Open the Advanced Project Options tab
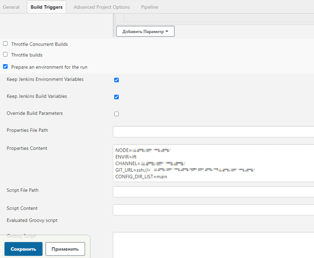This screenshot has width=314, height=258. click(x=102, y=7)
